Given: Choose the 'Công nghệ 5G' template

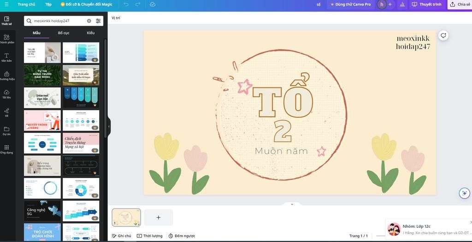Looking at the screenshot, I should point(42,211).
